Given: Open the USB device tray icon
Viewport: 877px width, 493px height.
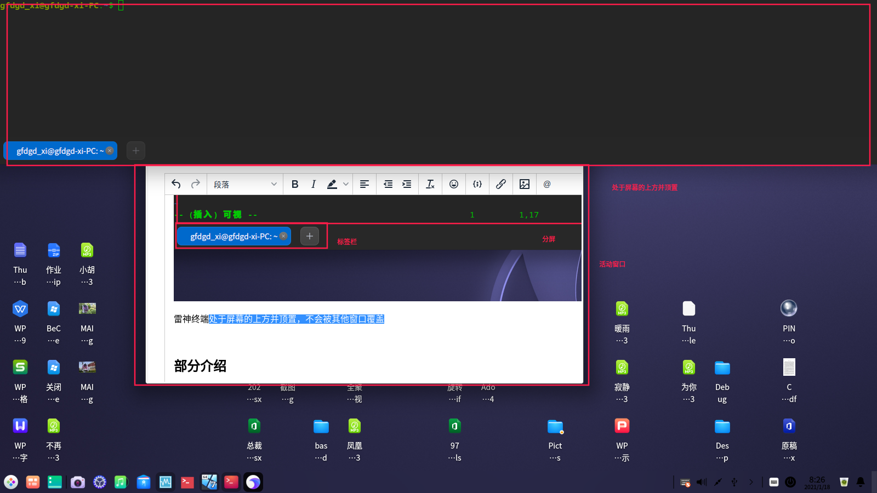Looking at the screenshot, I should click(x=734, y=482).
